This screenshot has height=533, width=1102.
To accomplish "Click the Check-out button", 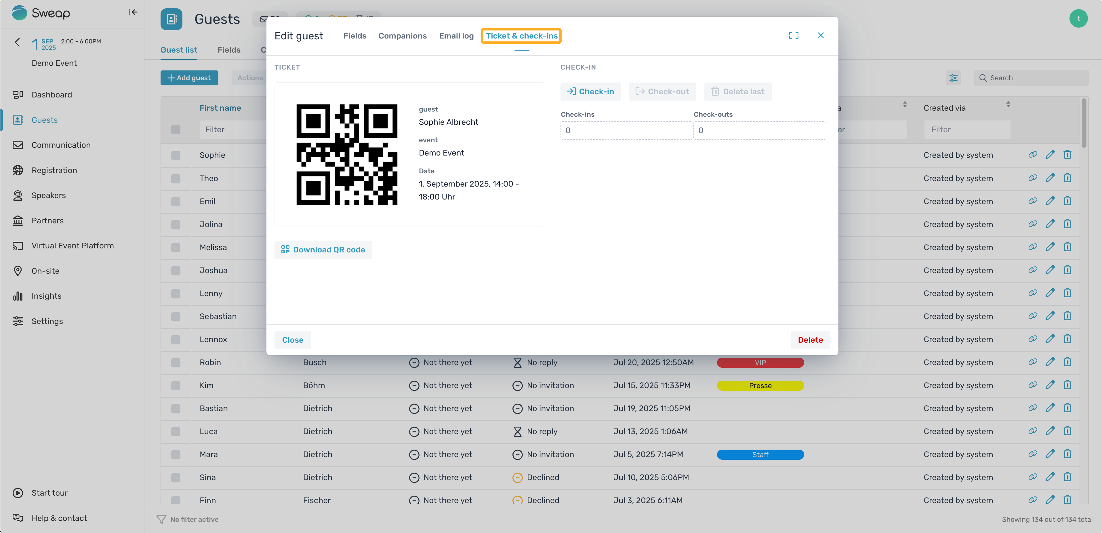I will point(662,91).
